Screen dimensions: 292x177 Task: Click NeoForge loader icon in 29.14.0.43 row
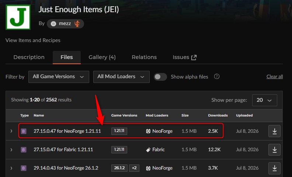[x=148, y=168]
